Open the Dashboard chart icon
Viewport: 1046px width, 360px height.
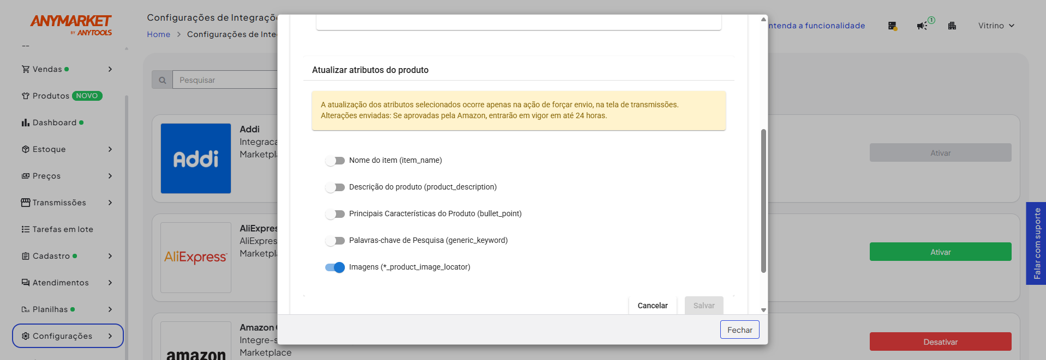pyautogui.click(x=25, y=123)
